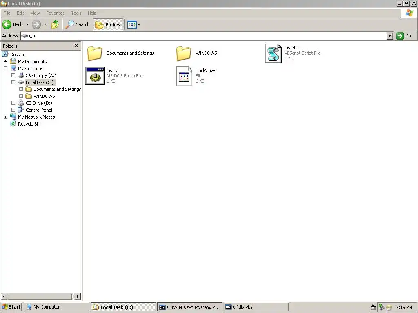The image size is (418, 313).
Task: Open the Start menu
Action: [11, 307]
